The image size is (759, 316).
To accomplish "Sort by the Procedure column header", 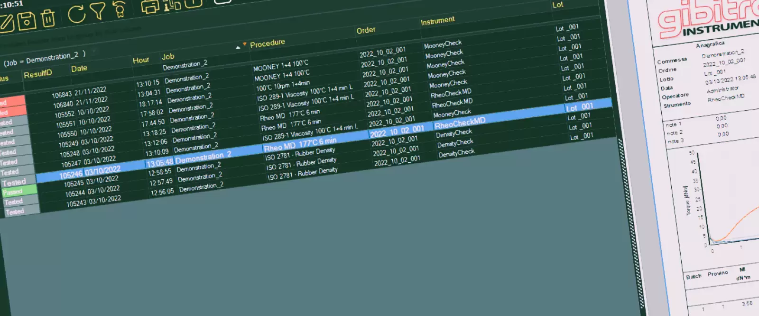I will [268, 44].
